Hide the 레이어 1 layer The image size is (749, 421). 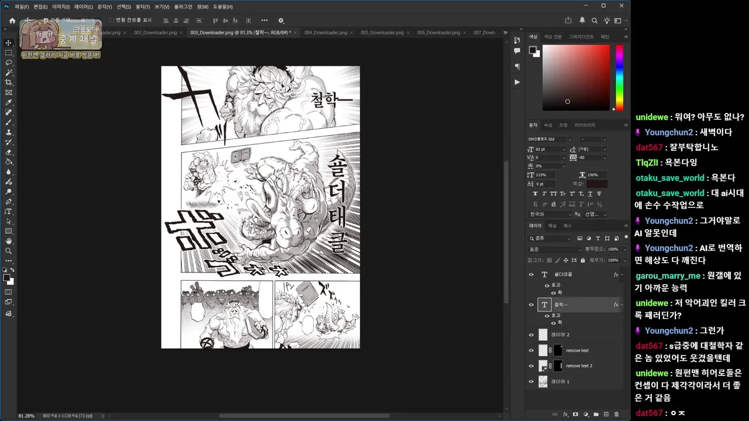[x=531, y=381]
